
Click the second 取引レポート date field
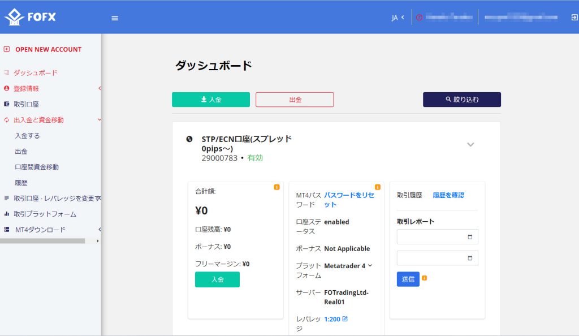[x=438, y=258]
